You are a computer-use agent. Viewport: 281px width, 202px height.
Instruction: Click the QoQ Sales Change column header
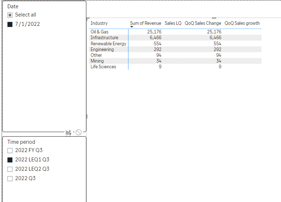203,23
